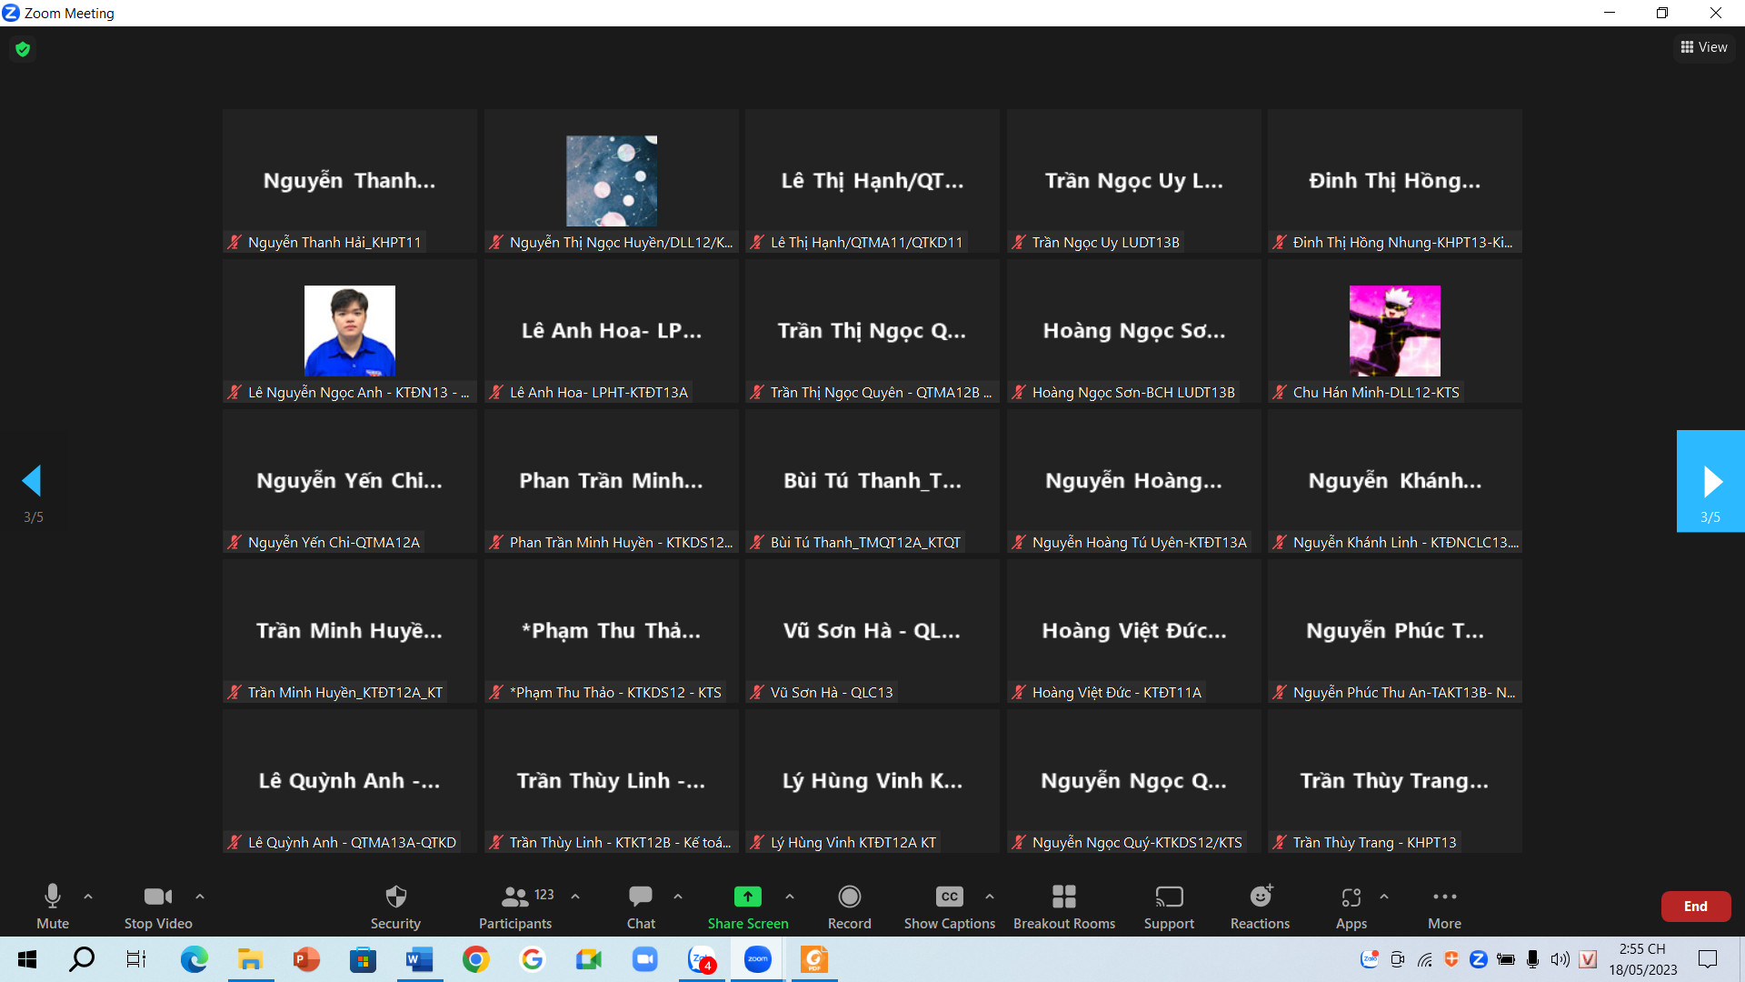The height and width of the screenshot is (982, 1745).
Task: Click the red End button
Action: [x=1695, y=907]
